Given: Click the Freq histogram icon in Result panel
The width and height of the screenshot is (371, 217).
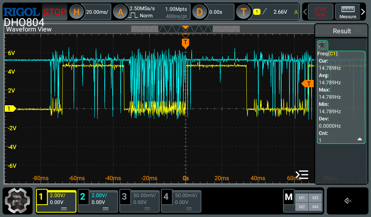Looking at the screenshot, I should coord(322,45).
